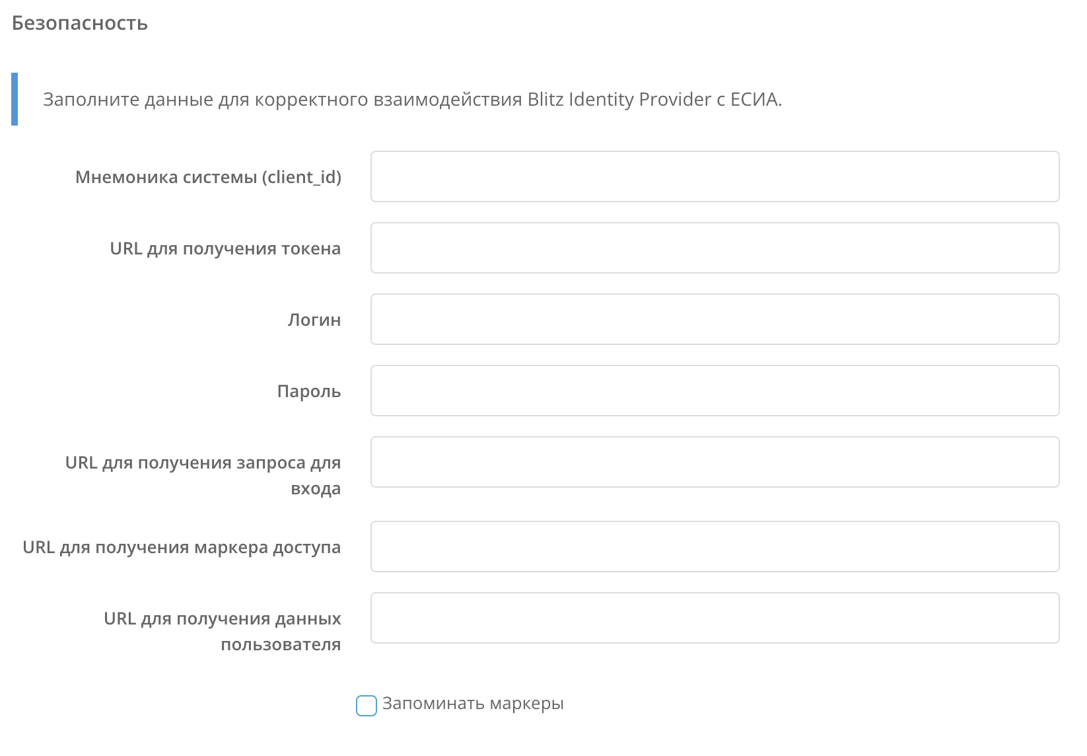Click the ЕСИА instruction banner text
Viewport: 1087px width, 756px height.
(x=412, y=98)
